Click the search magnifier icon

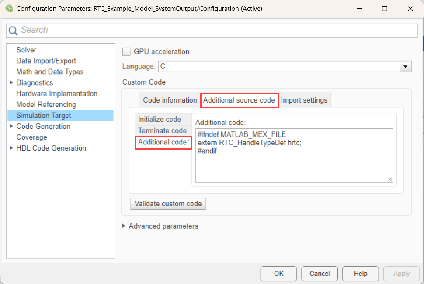(x=14, y=31)
